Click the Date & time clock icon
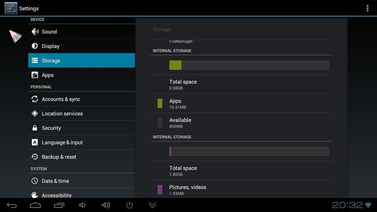The width and height of the screenshot is (377, 212). pos(34,181)
